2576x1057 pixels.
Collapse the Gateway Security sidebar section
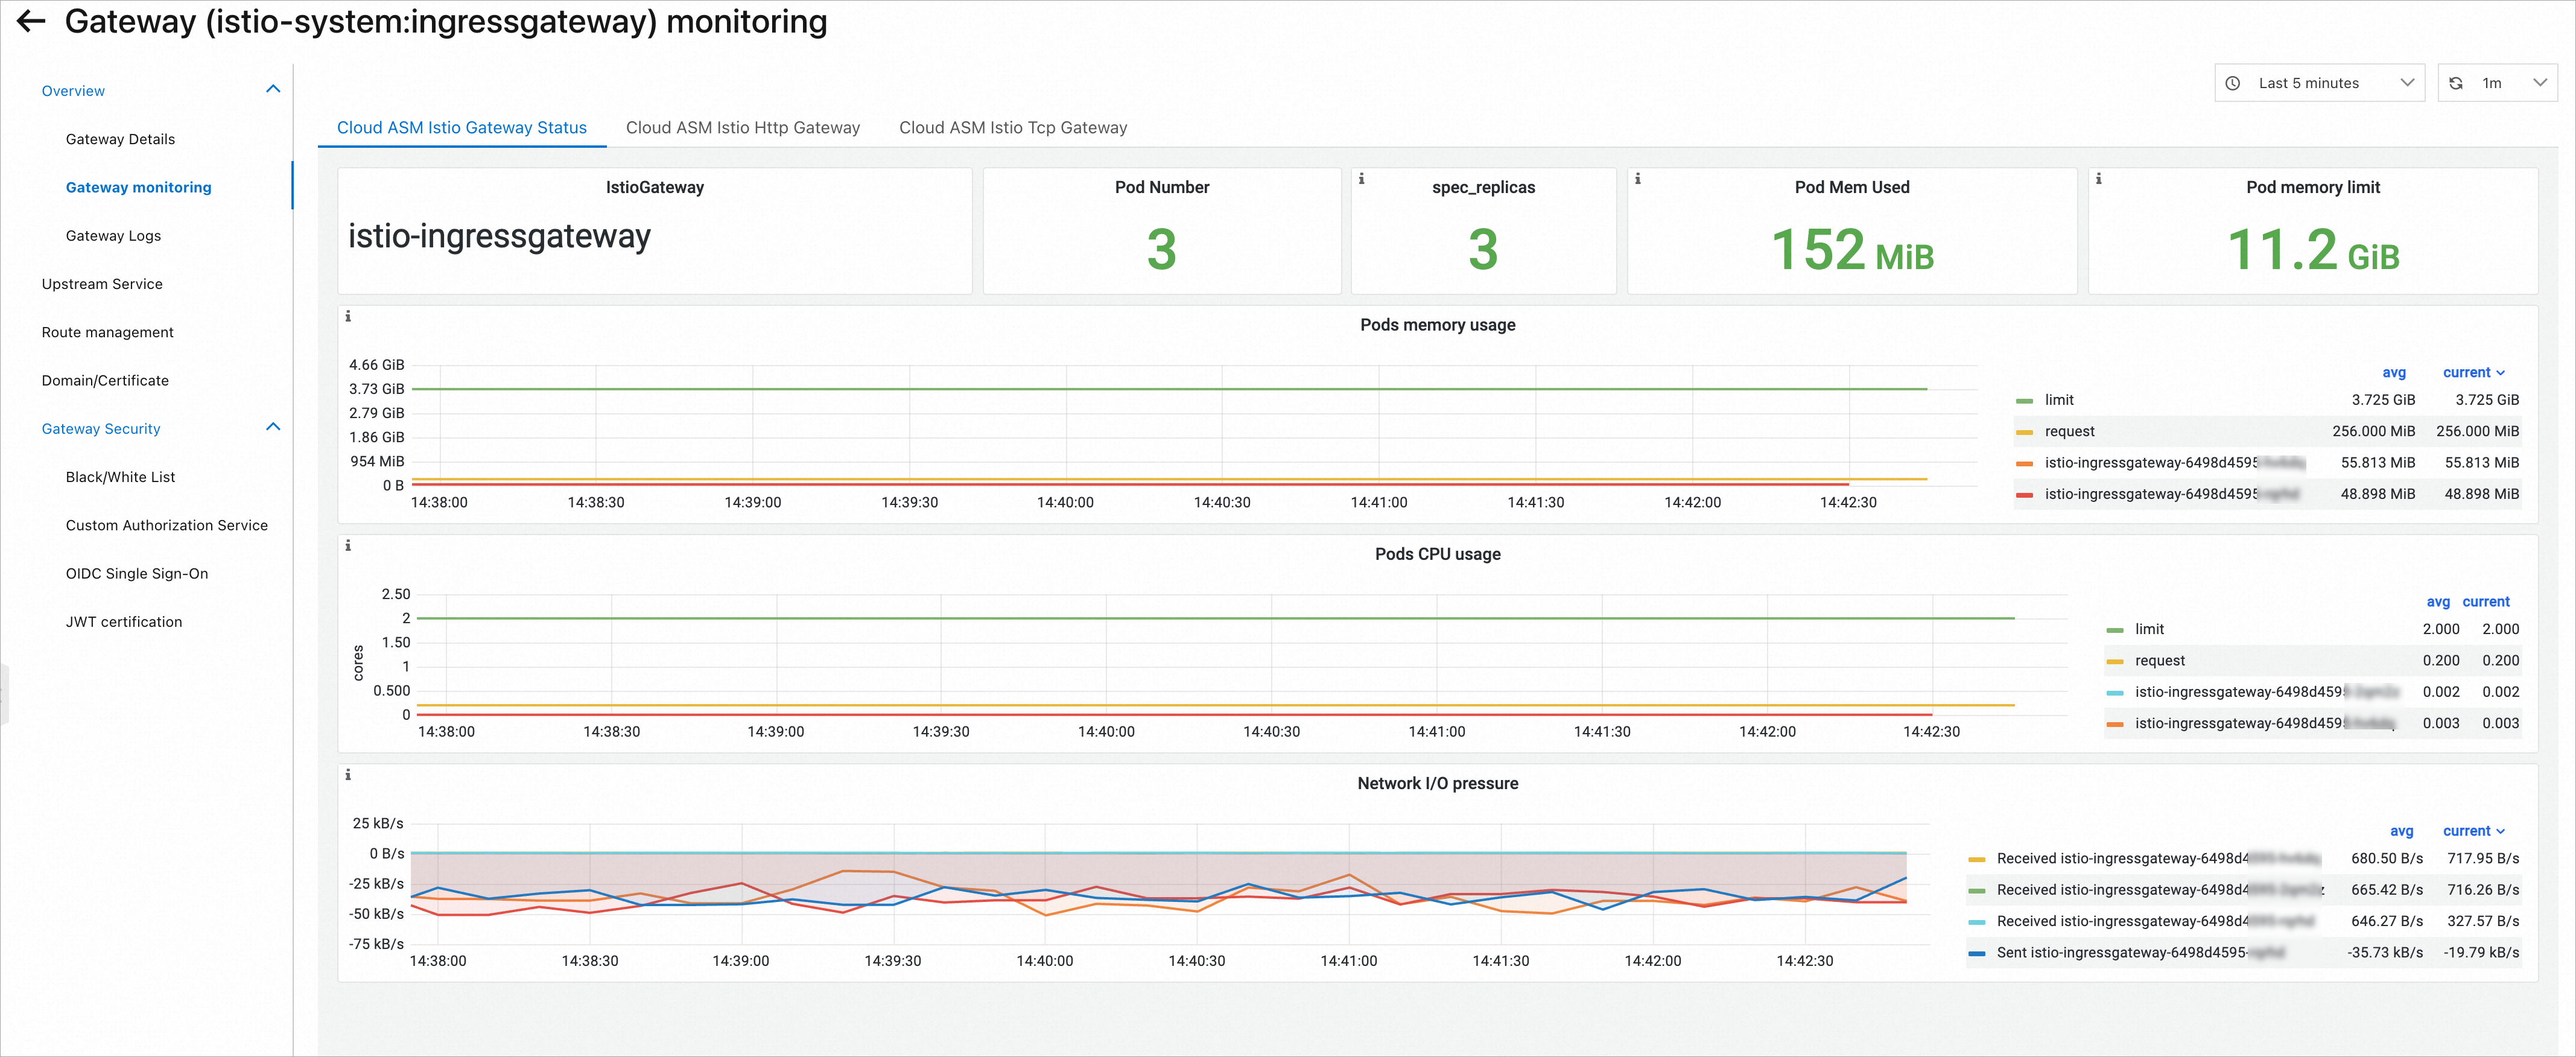[273, 428]
